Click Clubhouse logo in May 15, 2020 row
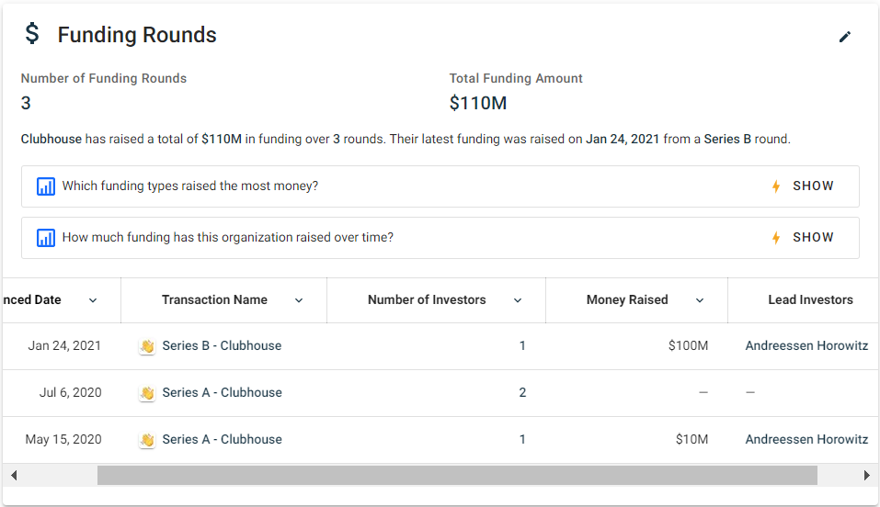This screenshot has width=880, height=507. (x=147, y=440)
